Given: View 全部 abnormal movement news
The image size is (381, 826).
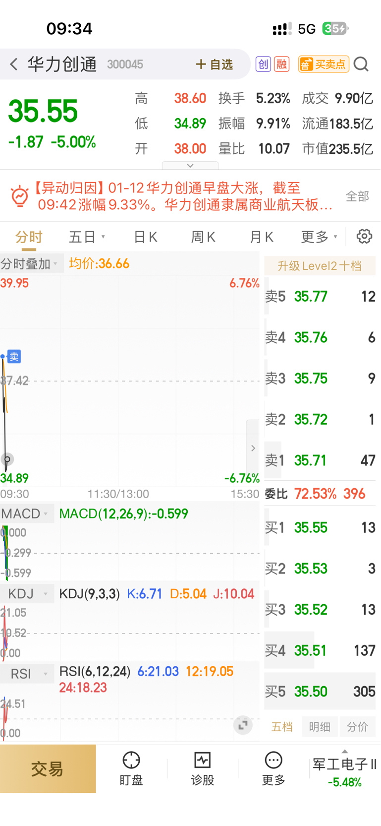Looking at the screenshot, I should point(357,196).
